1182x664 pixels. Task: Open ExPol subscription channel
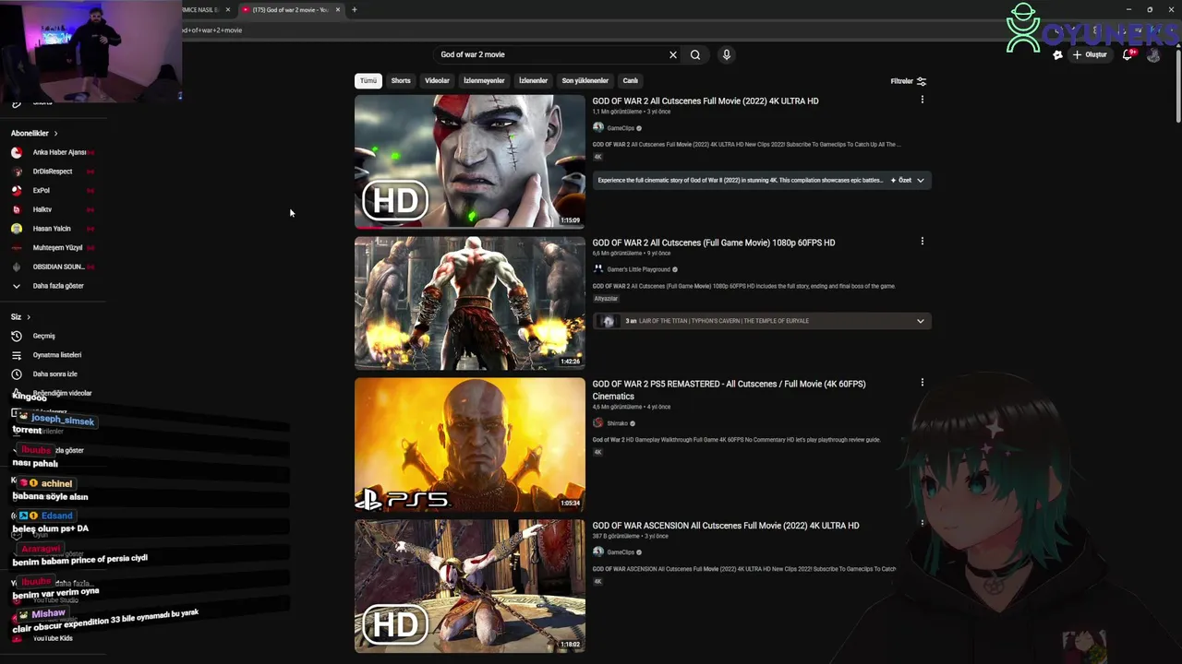(42, 190)
